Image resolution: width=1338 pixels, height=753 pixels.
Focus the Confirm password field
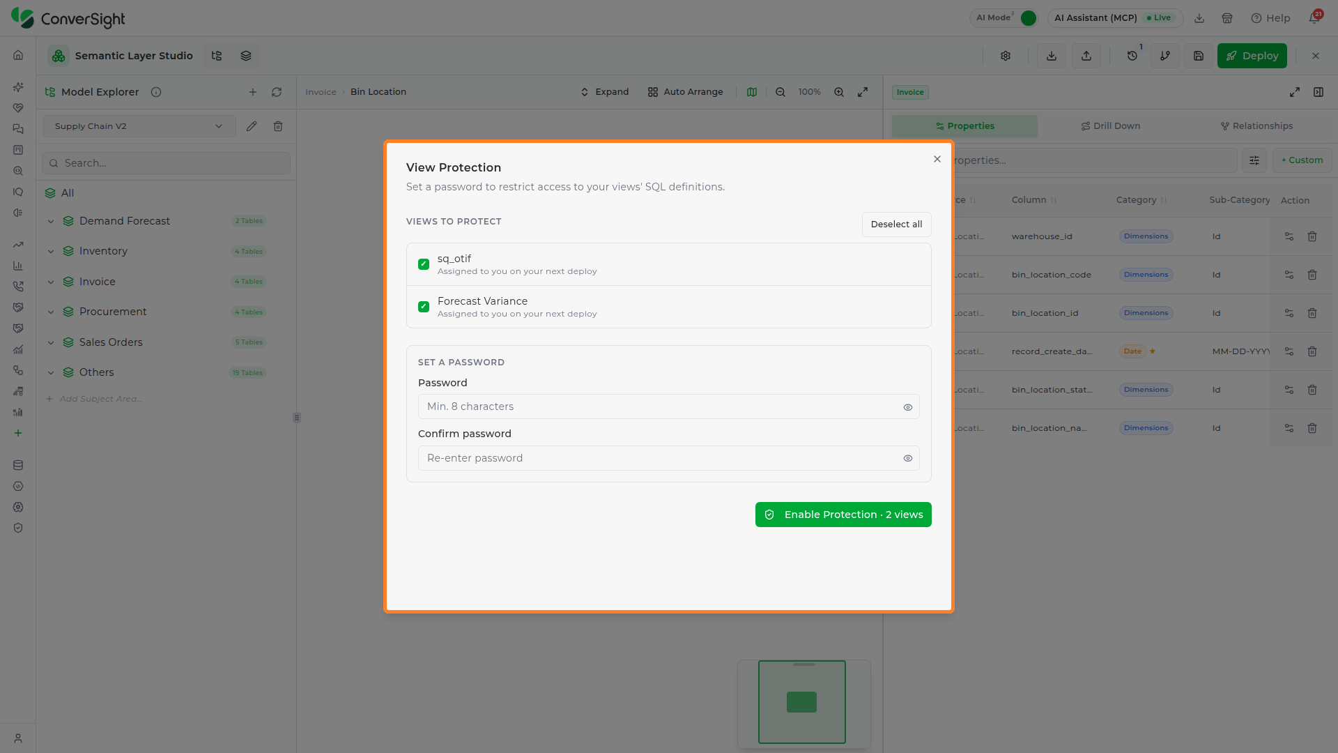[x=668, y=458]
